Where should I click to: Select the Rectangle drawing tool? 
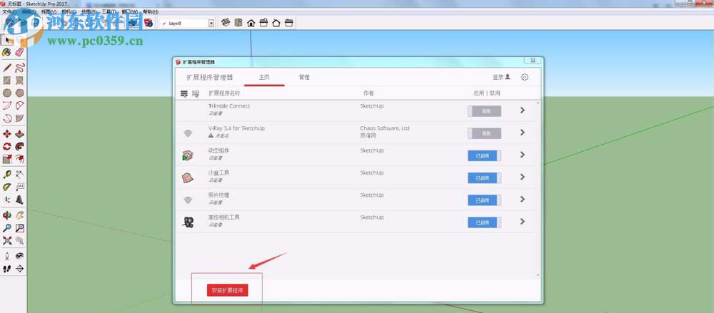pos(7,81)
